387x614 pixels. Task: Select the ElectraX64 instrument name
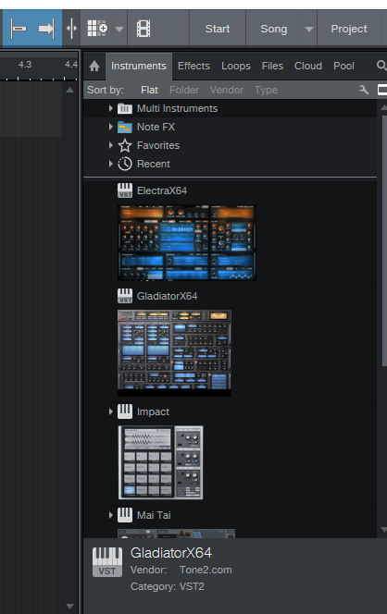161,190
